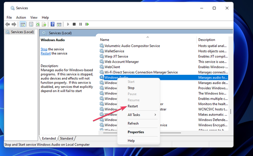Open the View menu
253x156 pixels.
[x=34, y=17]
